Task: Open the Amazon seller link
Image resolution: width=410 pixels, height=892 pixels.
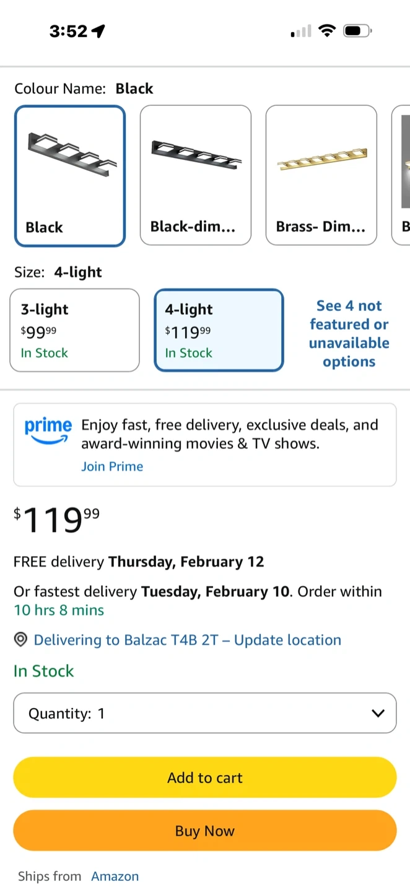Action: click(115, 876)
